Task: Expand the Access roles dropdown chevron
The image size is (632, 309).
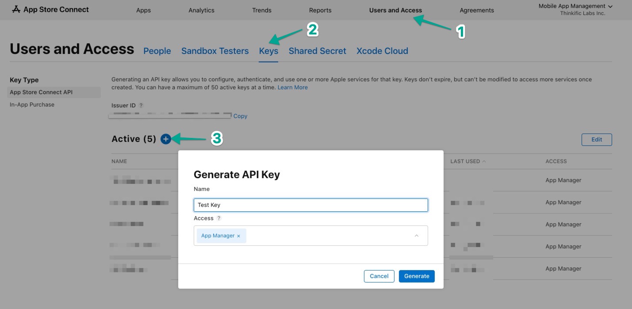Action: pyautogui.click(x=416, y=236)
